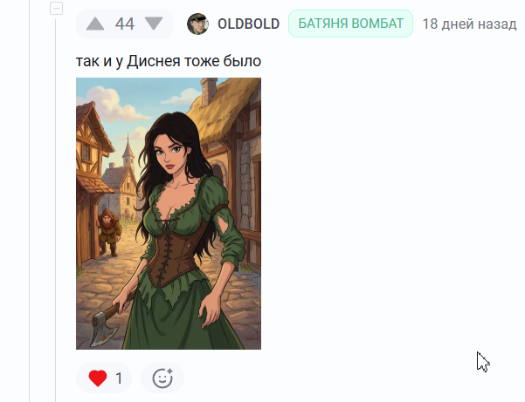
Task: Open the add reaction smiley picker
Action: (162, 378)
